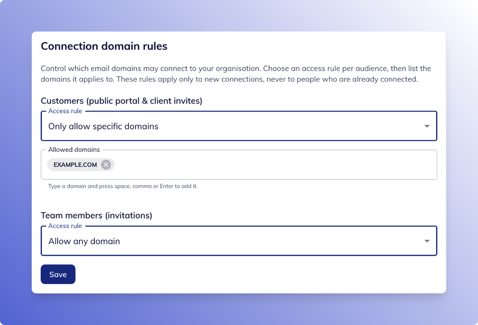Image resolution: width=478 pixels, height=325 pixels.
Task: Click the Team members access rule dropdown arrow
Action: click(427, 241)
